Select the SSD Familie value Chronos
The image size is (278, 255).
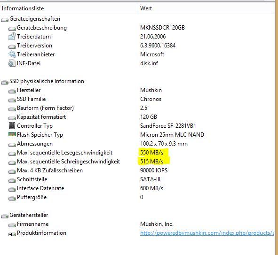(151, 99)
